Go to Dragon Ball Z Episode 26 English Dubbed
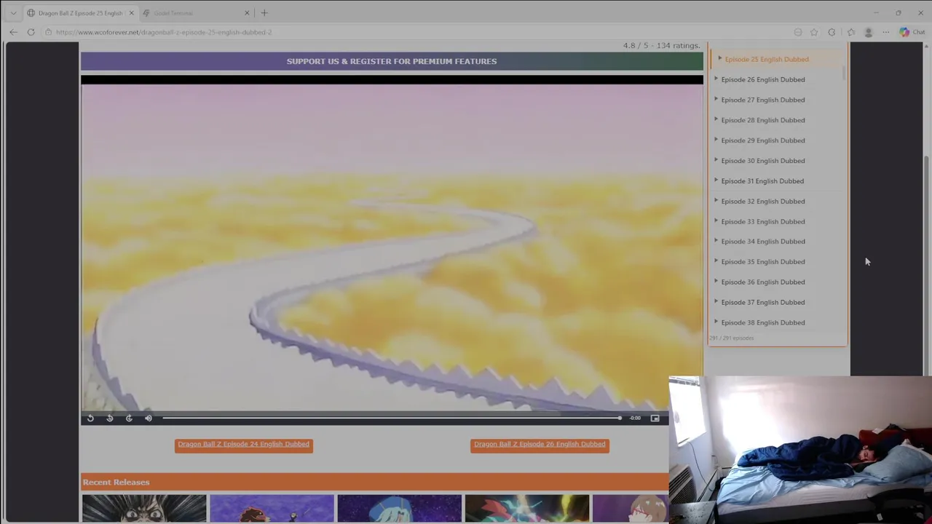 pos(540,445)
